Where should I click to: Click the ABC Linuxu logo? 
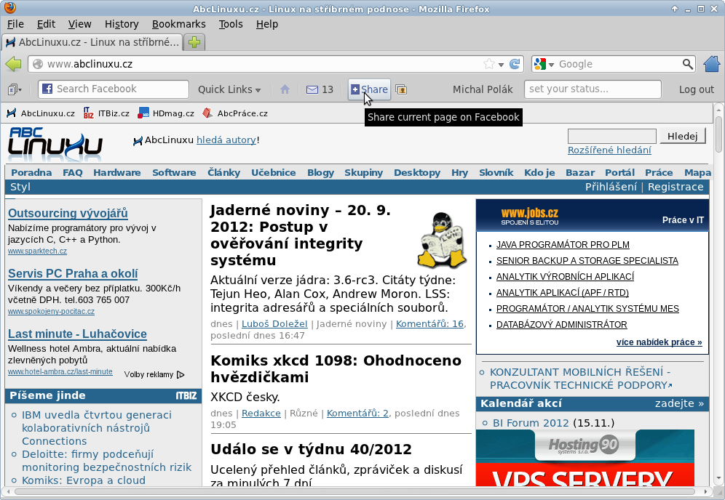[x=55, y=144]
